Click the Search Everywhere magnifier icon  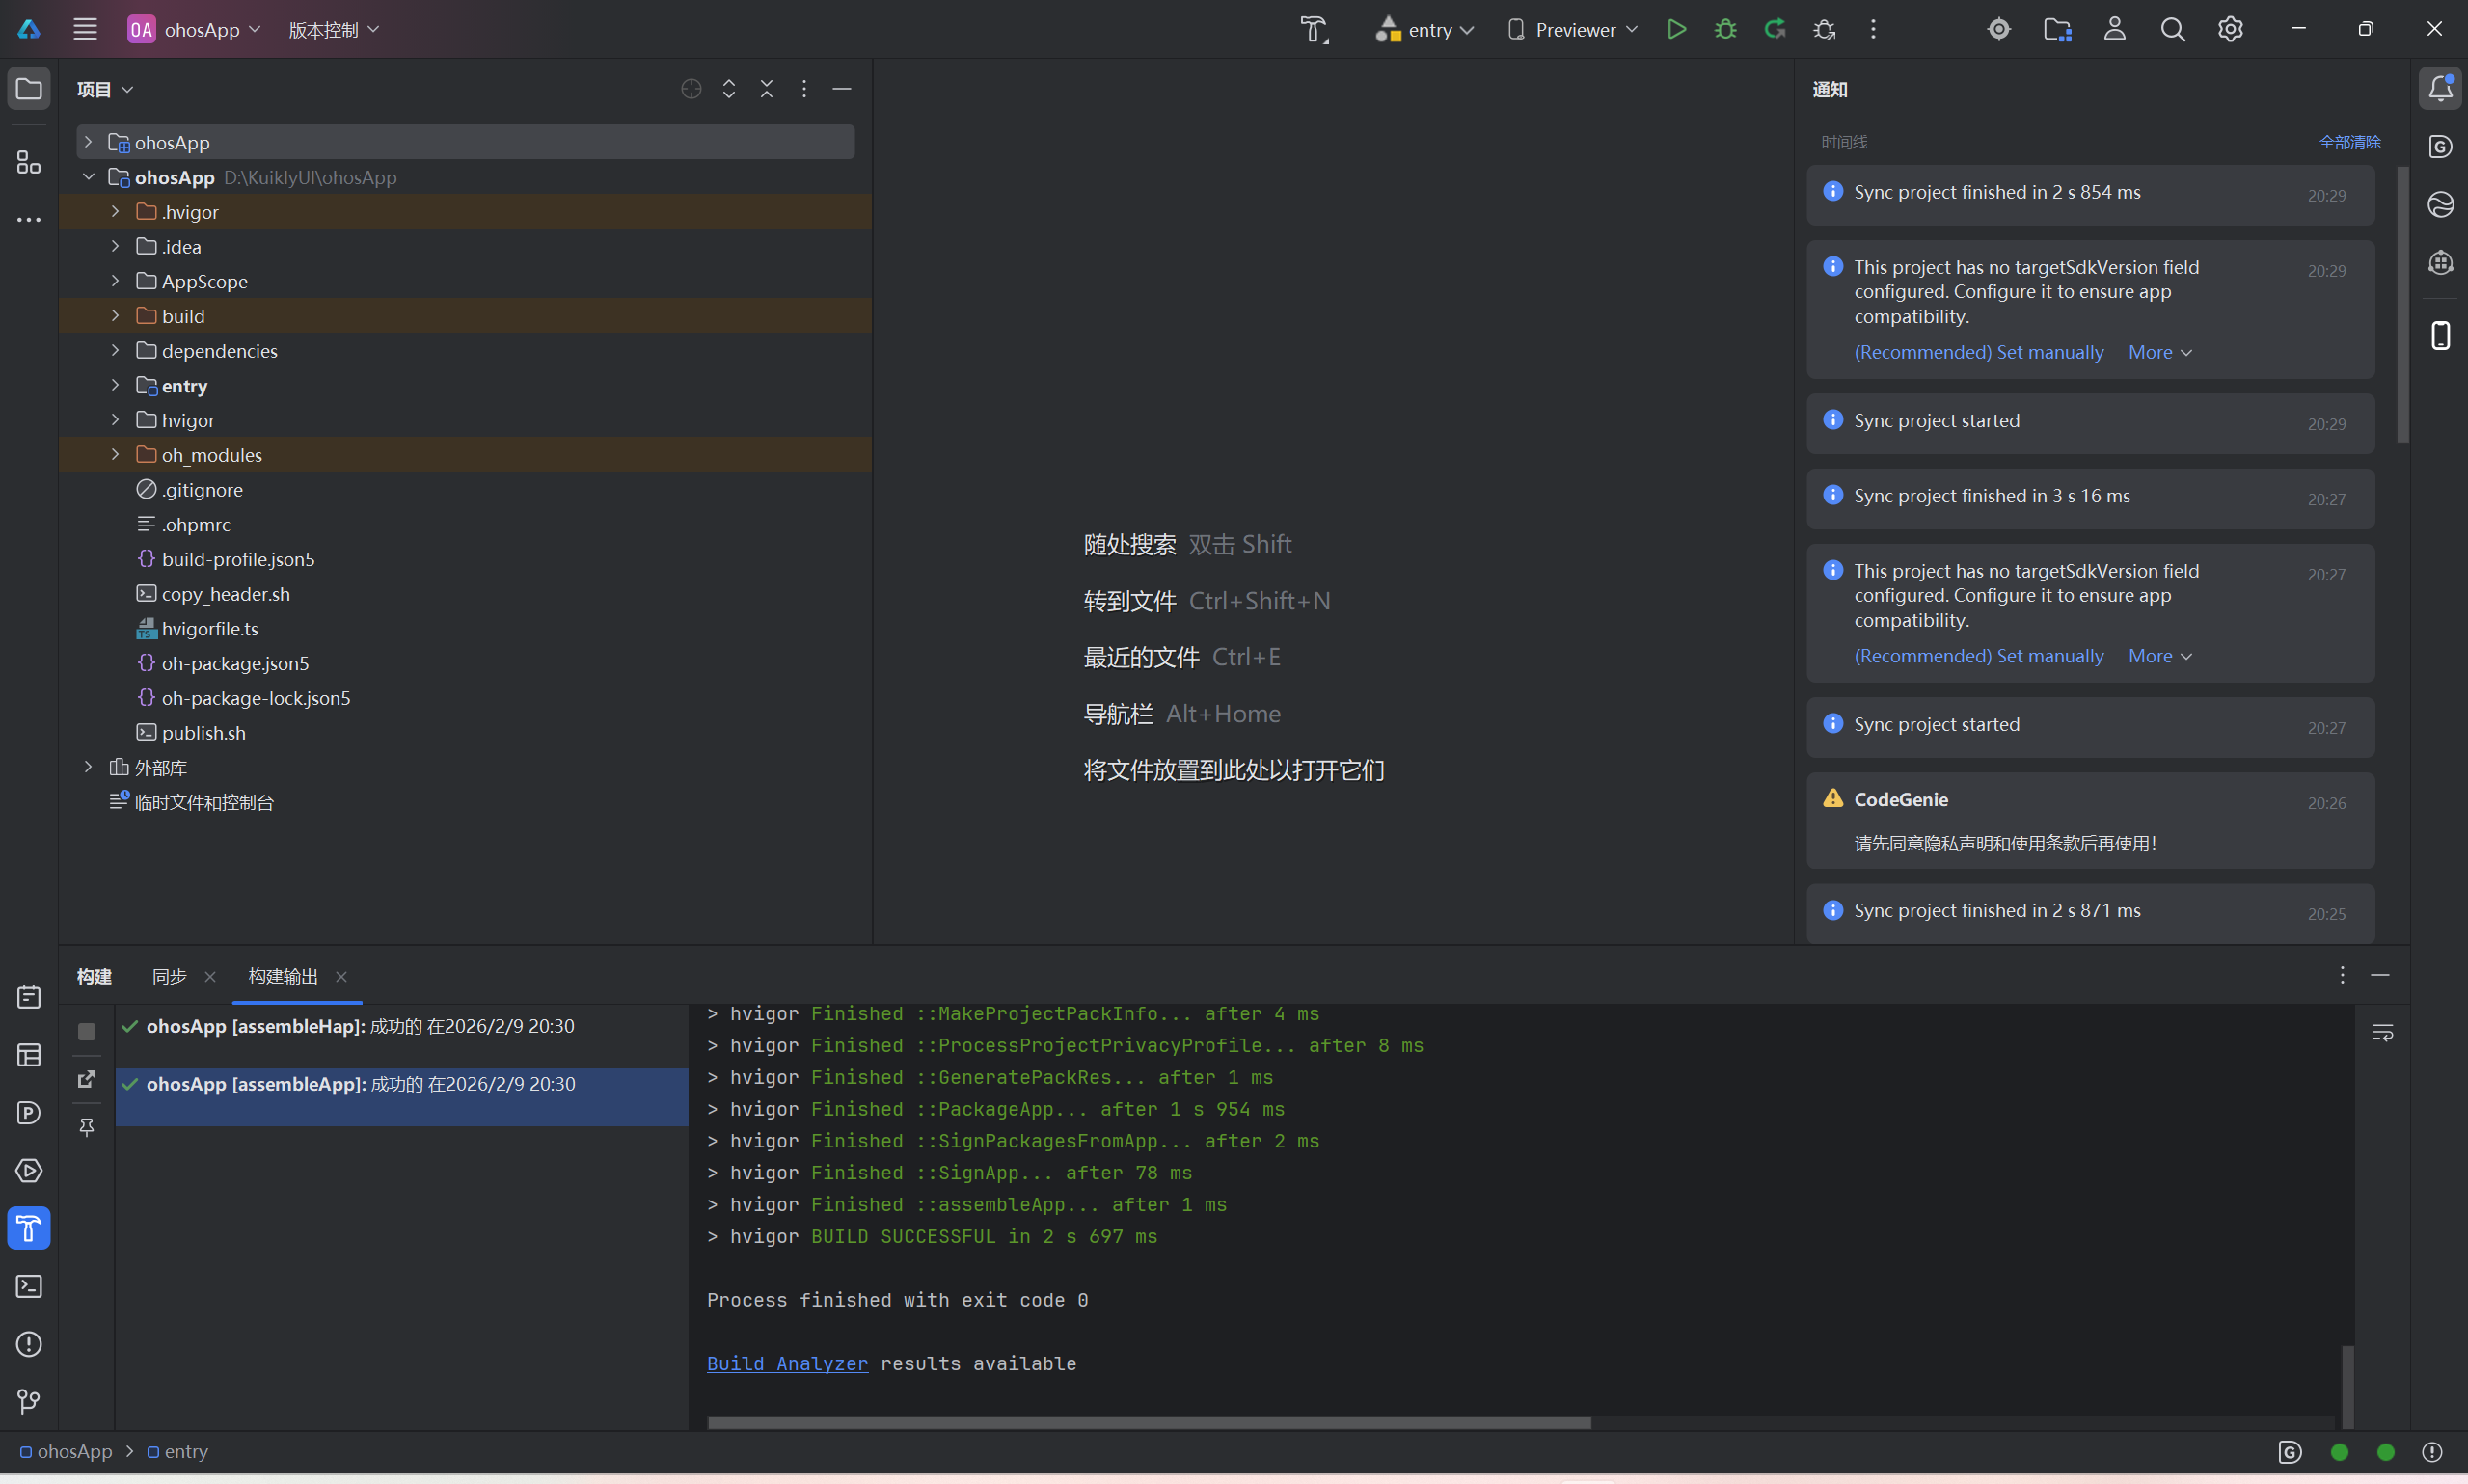point(2172,29)
